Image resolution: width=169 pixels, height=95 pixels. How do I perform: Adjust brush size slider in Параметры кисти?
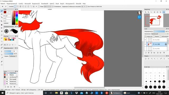(x=8, y=51)
